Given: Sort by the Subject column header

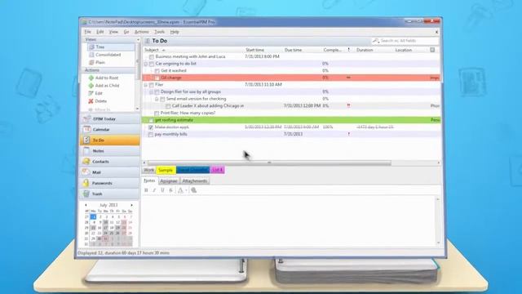Looking at the screenshot, I should [x=152, y=50].
